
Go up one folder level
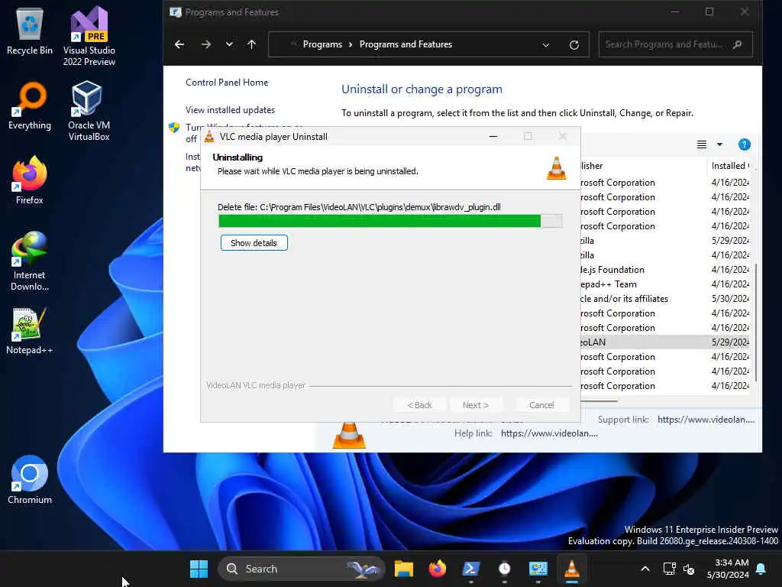(251, 44)
